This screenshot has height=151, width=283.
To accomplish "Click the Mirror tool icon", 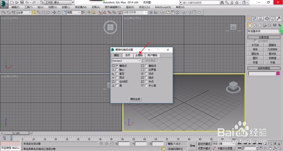I will click(x=151, y=12).
